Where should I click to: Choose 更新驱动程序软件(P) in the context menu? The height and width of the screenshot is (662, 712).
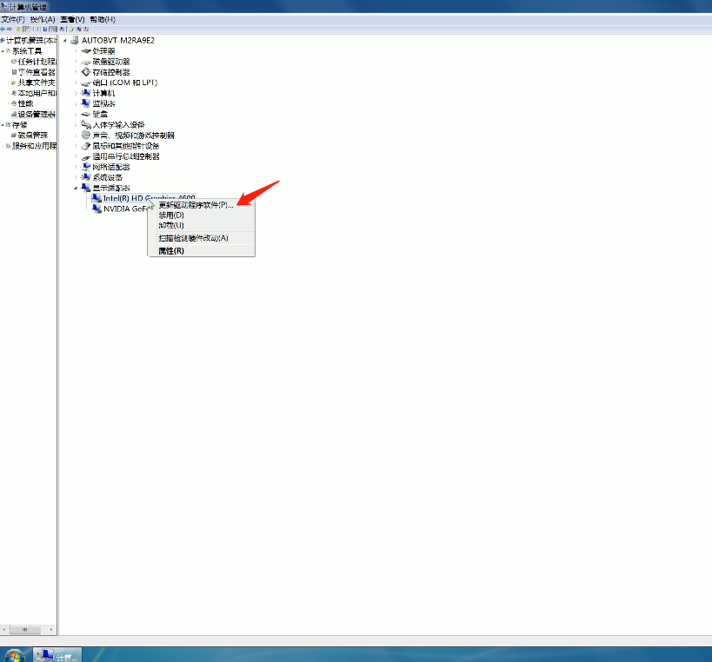[x=196, y=205]
